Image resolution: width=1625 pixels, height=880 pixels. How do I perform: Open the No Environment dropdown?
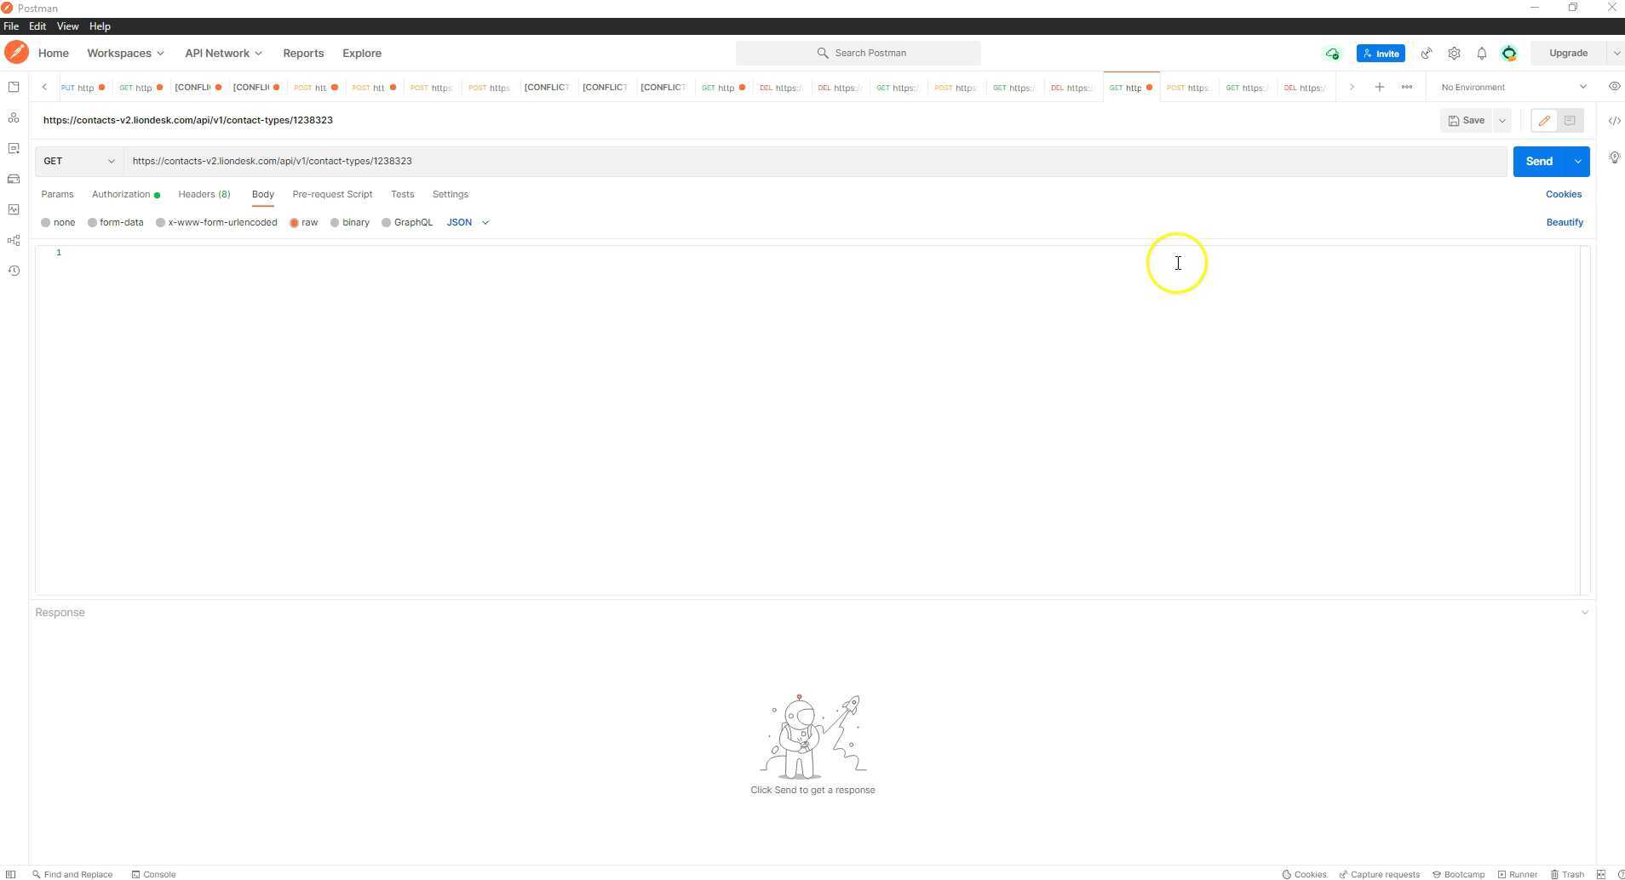click(x=1512, y=86)
